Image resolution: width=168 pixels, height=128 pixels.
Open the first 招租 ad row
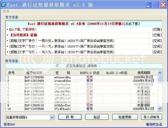click(x=62, y=41)
